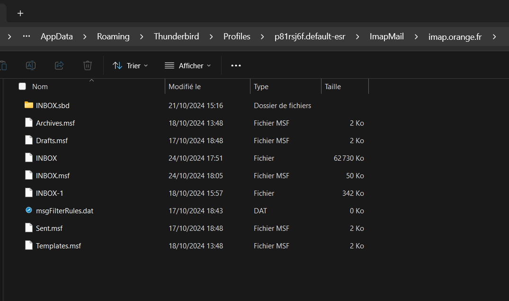Screen dimensions: 509x301
Task: Click the Archives.msf file icon
Action: click(x=29, y=123)
